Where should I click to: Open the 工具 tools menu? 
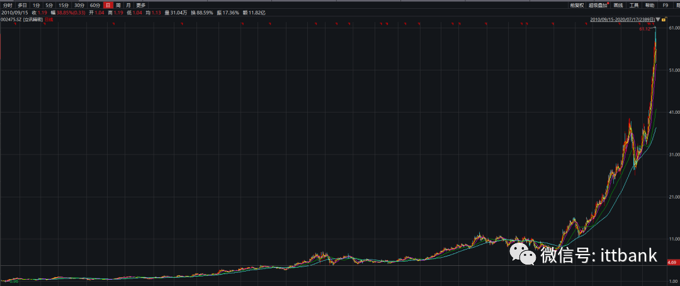click(x=634, y=5)
